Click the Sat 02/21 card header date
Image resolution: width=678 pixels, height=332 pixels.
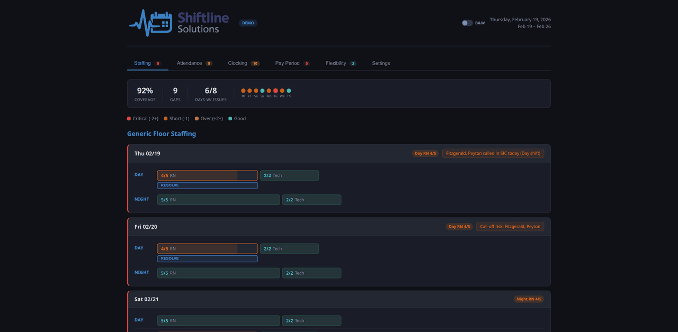[x=147, y=299]
